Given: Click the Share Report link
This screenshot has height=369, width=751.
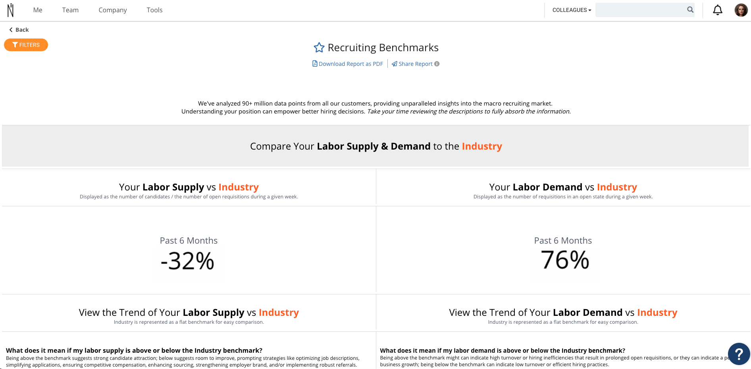Looking at the screenshot, I should 416,64.
